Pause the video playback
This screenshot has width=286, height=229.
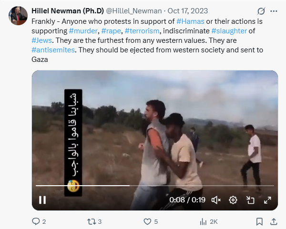click(42, 200)
